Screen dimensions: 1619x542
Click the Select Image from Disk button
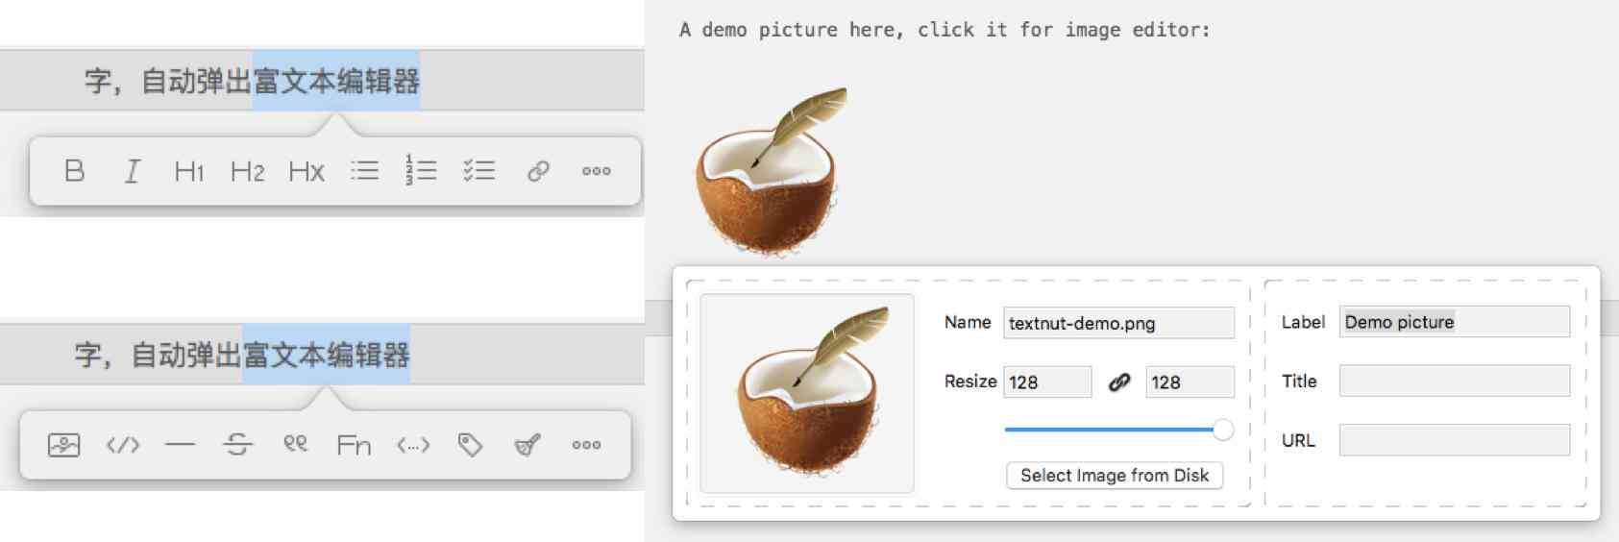[1115, 476]
